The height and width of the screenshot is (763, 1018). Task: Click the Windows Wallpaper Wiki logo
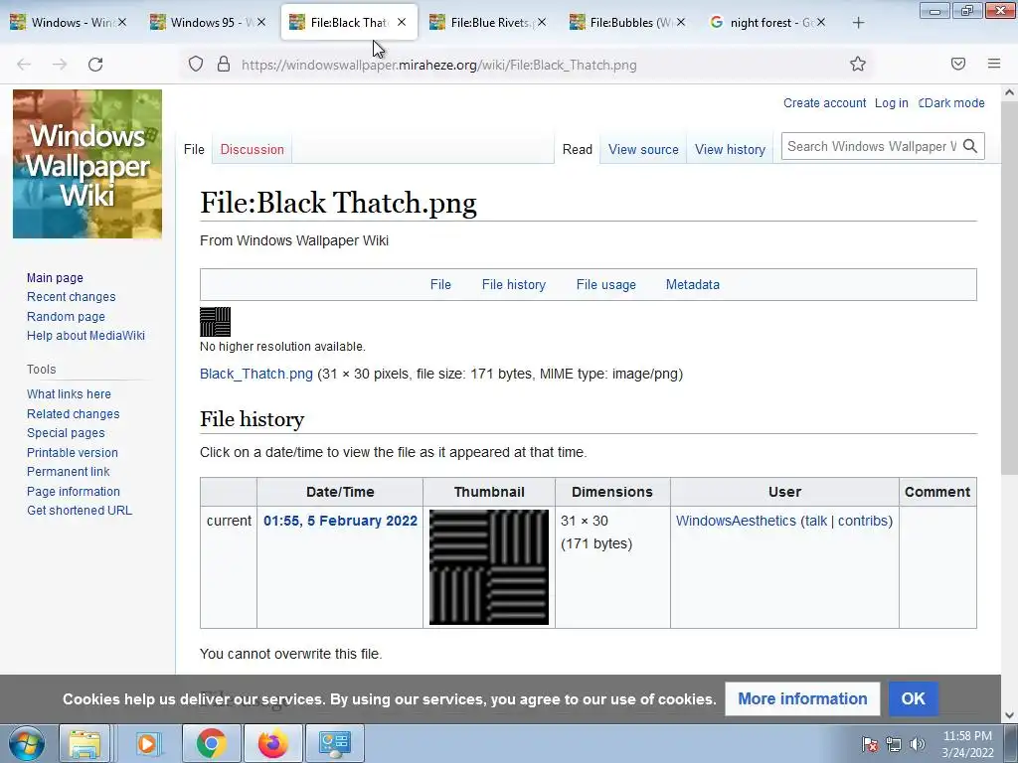87,164
